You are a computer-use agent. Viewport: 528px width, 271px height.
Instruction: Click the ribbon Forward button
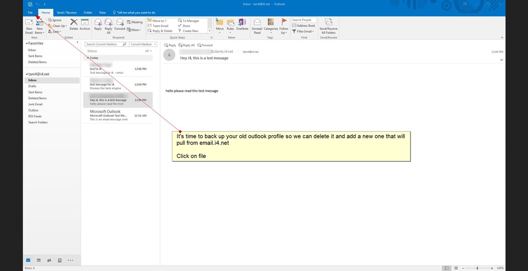(120, 24)
